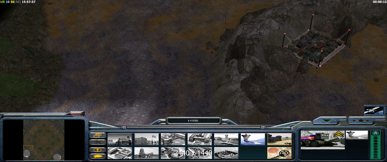
Task: Click the bottom-left building complex build icon
Action: click(120, 153)
